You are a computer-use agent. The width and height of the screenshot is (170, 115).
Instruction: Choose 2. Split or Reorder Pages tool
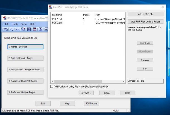click(x=25, y=58)
